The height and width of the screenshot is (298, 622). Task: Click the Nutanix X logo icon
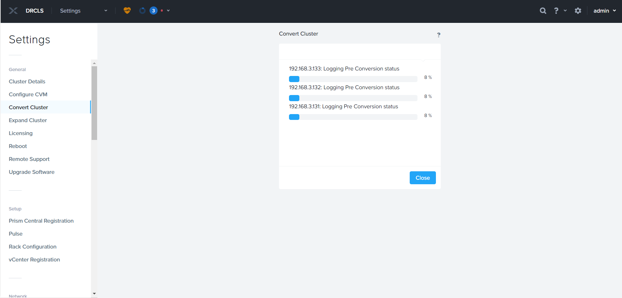13,11
